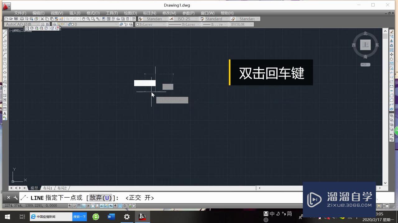Screen dimensions: 398x223
Task: Select the Line tool in draw toolbar
Action: 5,32
